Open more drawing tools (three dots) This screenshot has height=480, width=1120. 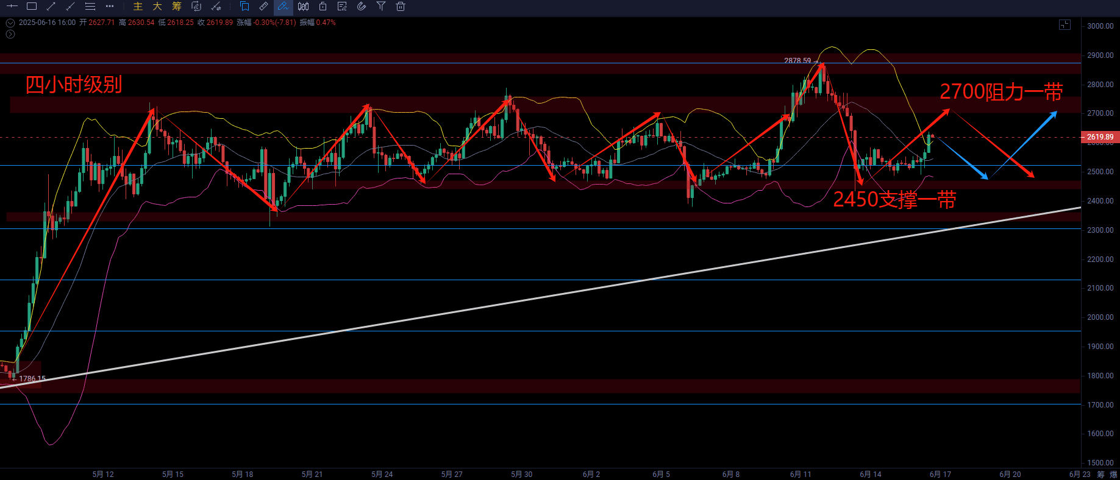point(110,7)
